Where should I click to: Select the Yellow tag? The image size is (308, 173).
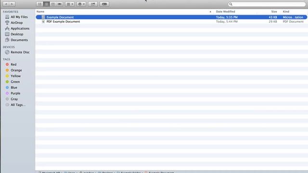point(16,76)
